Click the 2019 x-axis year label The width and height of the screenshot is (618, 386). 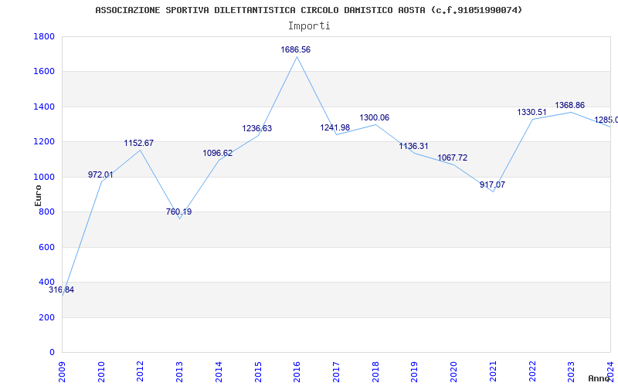click(415, 371)
